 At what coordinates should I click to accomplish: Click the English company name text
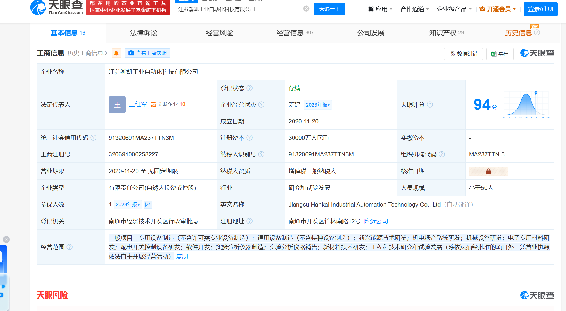(x=364, y=205)
